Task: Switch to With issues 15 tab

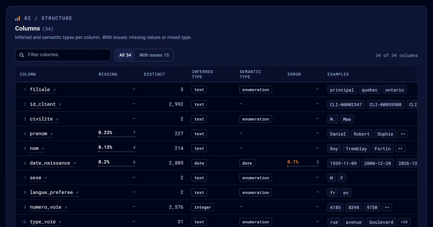Action: coord(154,55)
